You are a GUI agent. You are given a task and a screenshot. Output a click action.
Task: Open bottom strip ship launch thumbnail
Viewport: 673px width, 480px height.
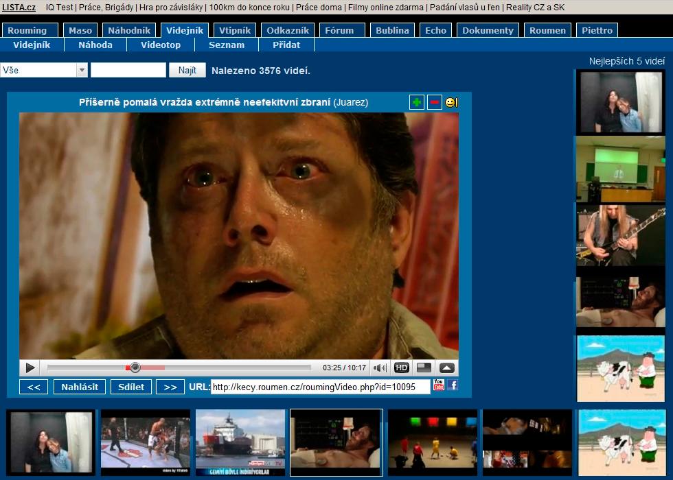pos(240,443)
